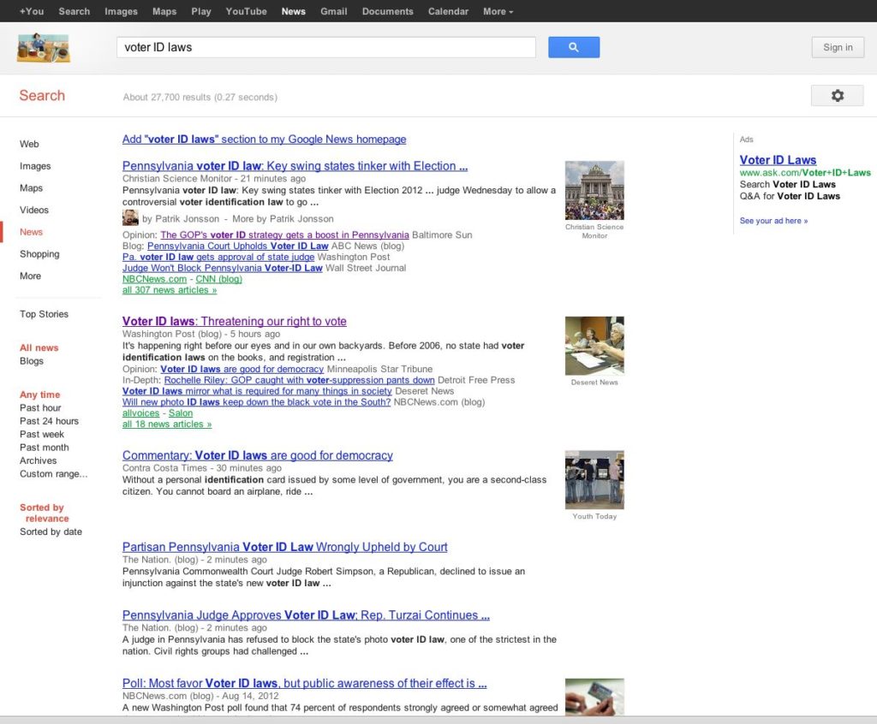Go to Images in the top bar

point(121,11)
